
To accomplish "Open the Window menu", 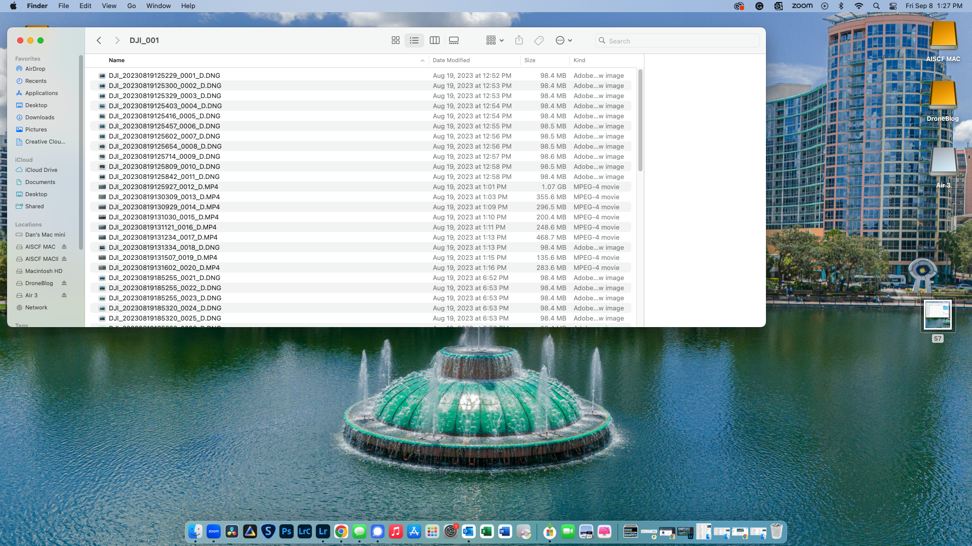I will [158, 6].
